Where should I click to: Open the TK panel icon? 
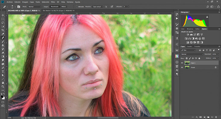[177, 56]
